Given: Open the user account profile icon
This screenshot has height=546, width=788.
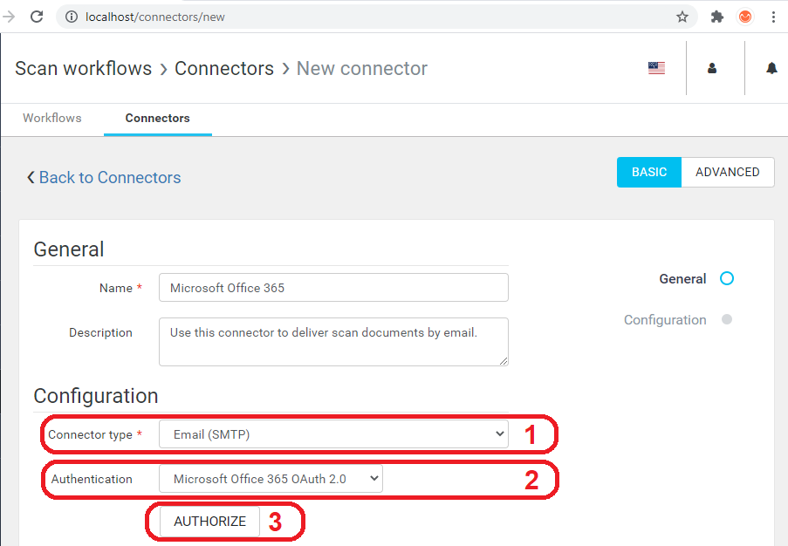Looking at the screenshot, I should (712, 68).
